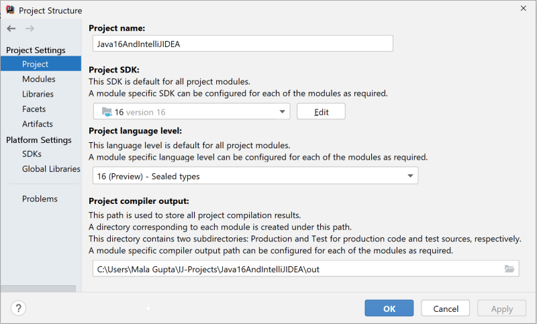Confirm with the OK button

389,309
